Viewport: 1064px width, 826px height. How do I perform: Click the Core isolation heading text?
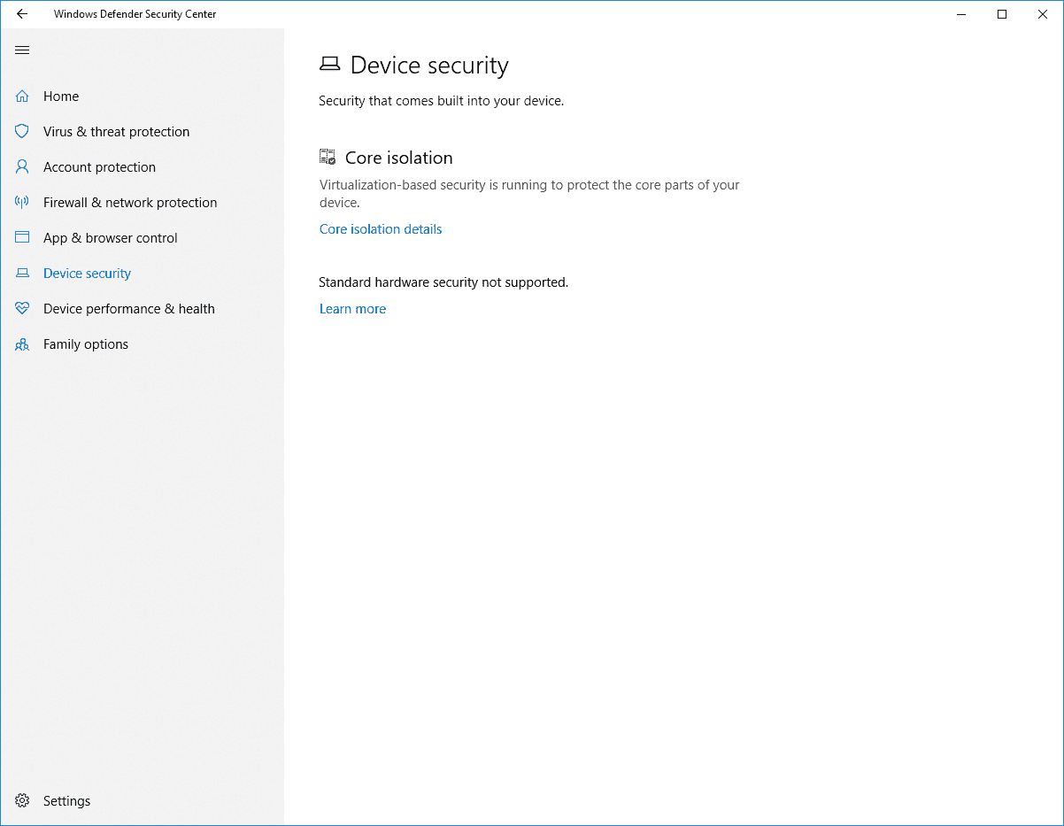(x=398, y=158)
